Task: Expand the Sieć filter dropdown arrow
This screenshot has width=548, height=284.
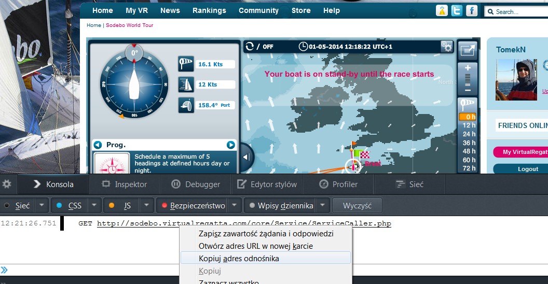Action: [42, 206]
